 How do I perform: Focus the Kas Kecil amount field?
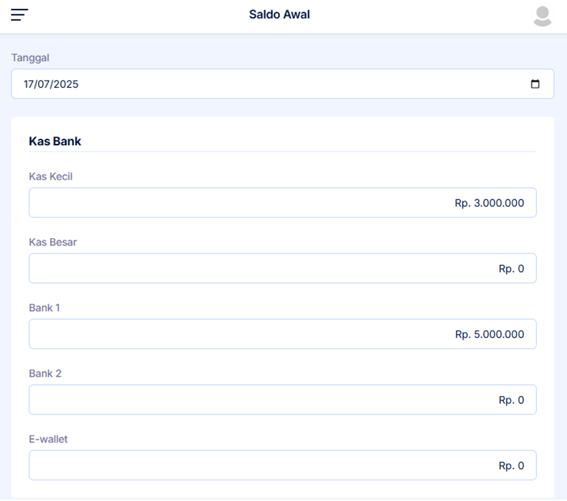(x=282, y=203)
